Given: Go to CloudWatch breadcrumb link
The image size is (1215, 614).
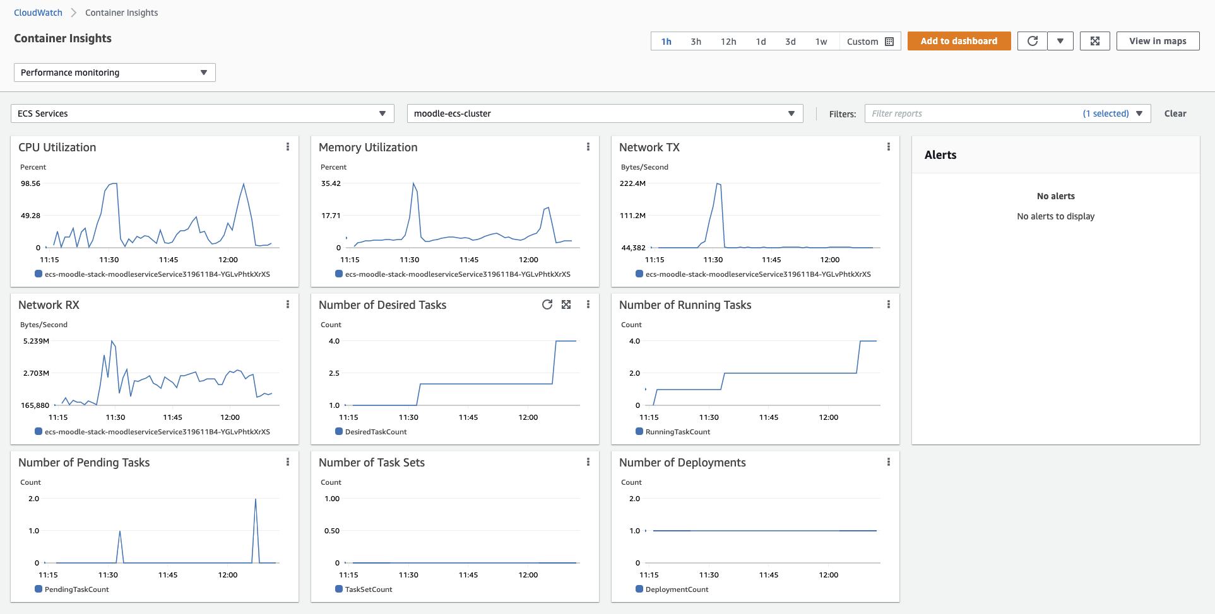Looking at the screenshot, I should coord(38,13).
